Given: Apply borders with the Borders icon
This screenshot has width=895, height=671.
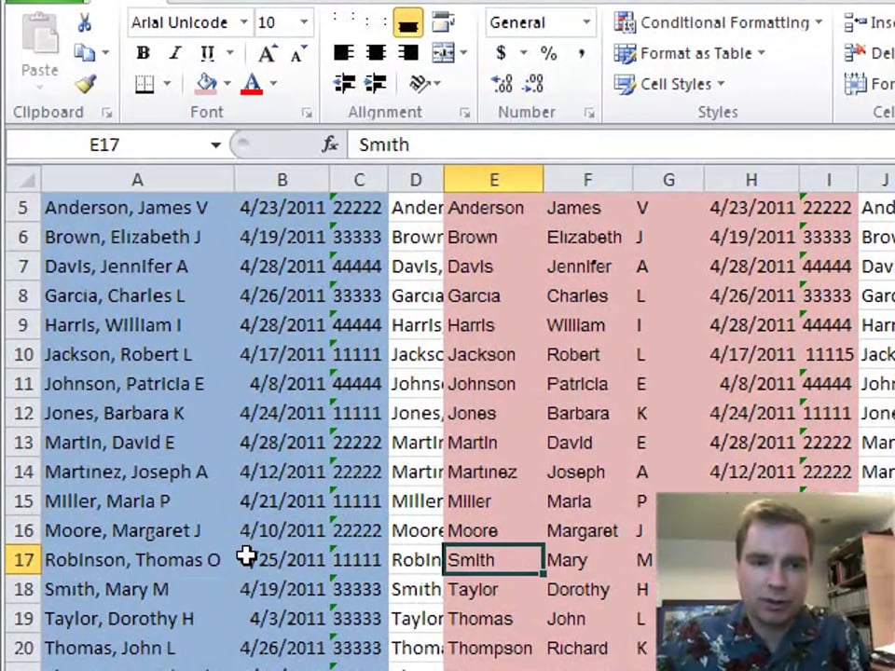Looking at the screenshot, I should click(x=145, y=85).
